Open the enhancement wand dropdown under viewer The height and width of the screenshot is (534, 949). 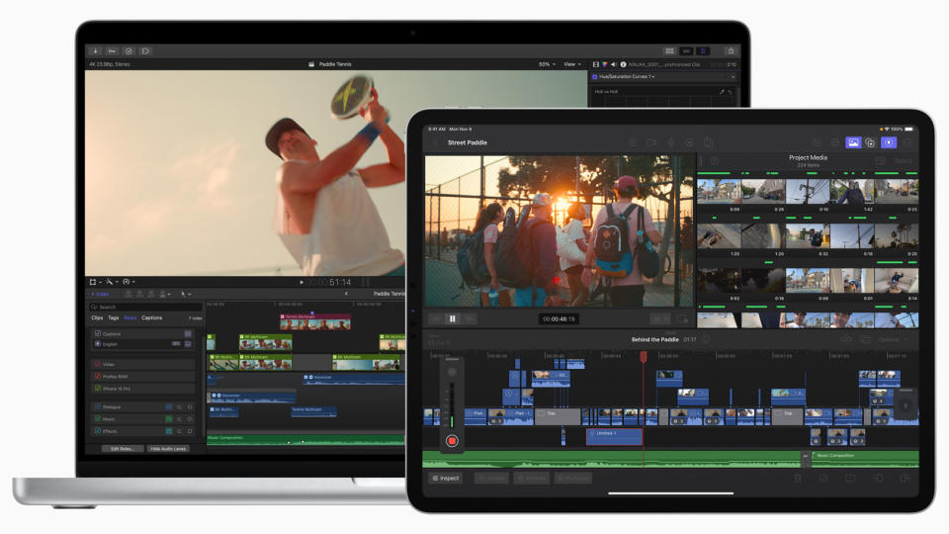click(112, 282)
